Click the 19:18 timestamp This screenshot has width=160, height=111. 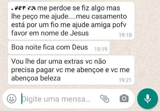(125, 35)
